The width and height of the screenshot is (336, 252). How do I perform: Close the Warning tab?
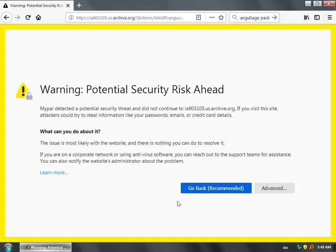pyautogui.click(x=68, y=6)
